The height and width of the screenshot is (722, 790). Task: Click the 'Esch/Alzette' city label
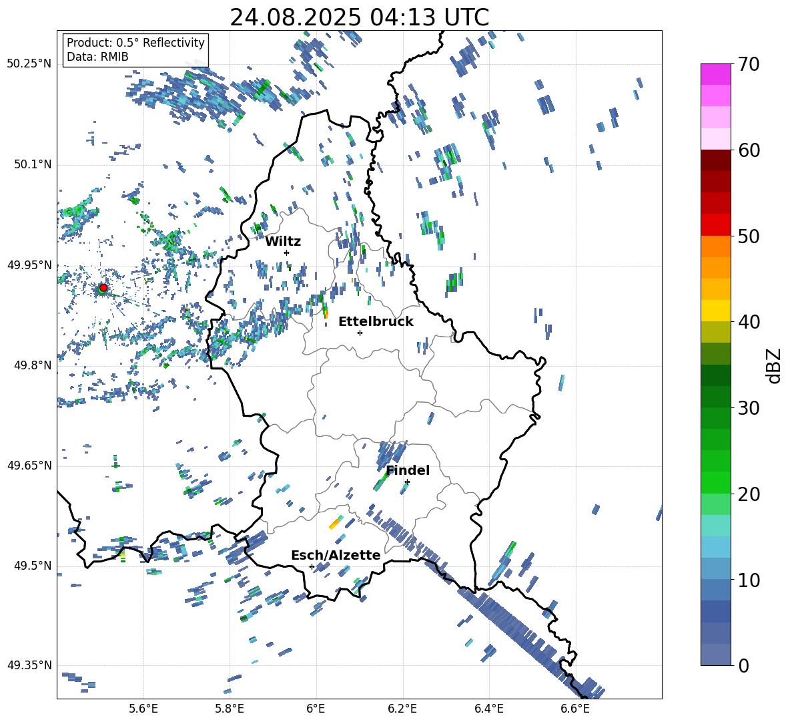pyautogui.click(x=336, y=555)
